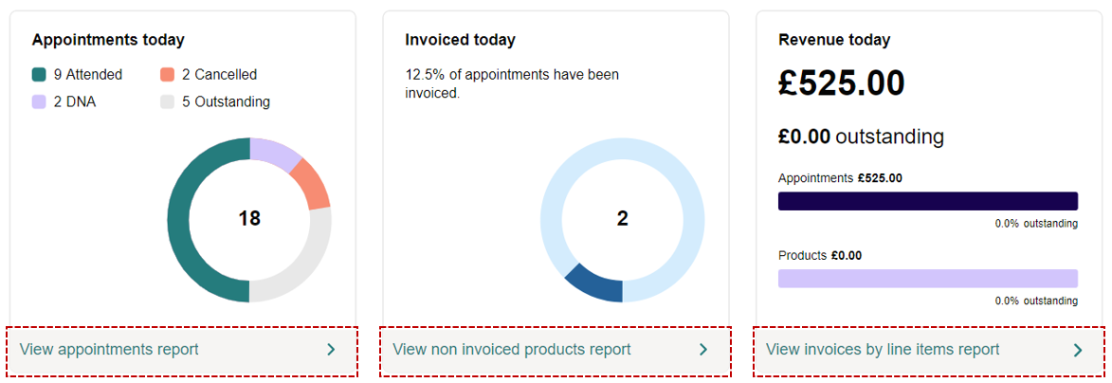Open View invoices by line items report
1112x383 pixels.
928,350
